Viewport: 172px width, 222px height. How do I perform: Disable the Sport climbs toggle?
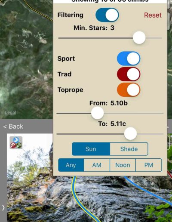coord(129,59)
